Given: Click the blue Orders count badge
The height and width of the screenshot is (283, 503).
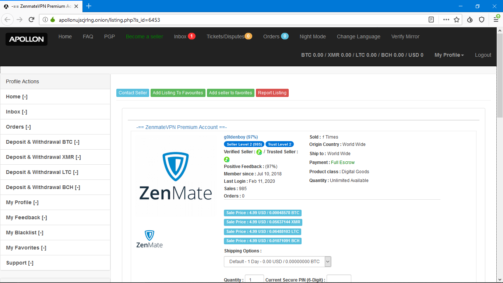Looking at the screenshot, I should pyautogui.click(x=285, y=36).
